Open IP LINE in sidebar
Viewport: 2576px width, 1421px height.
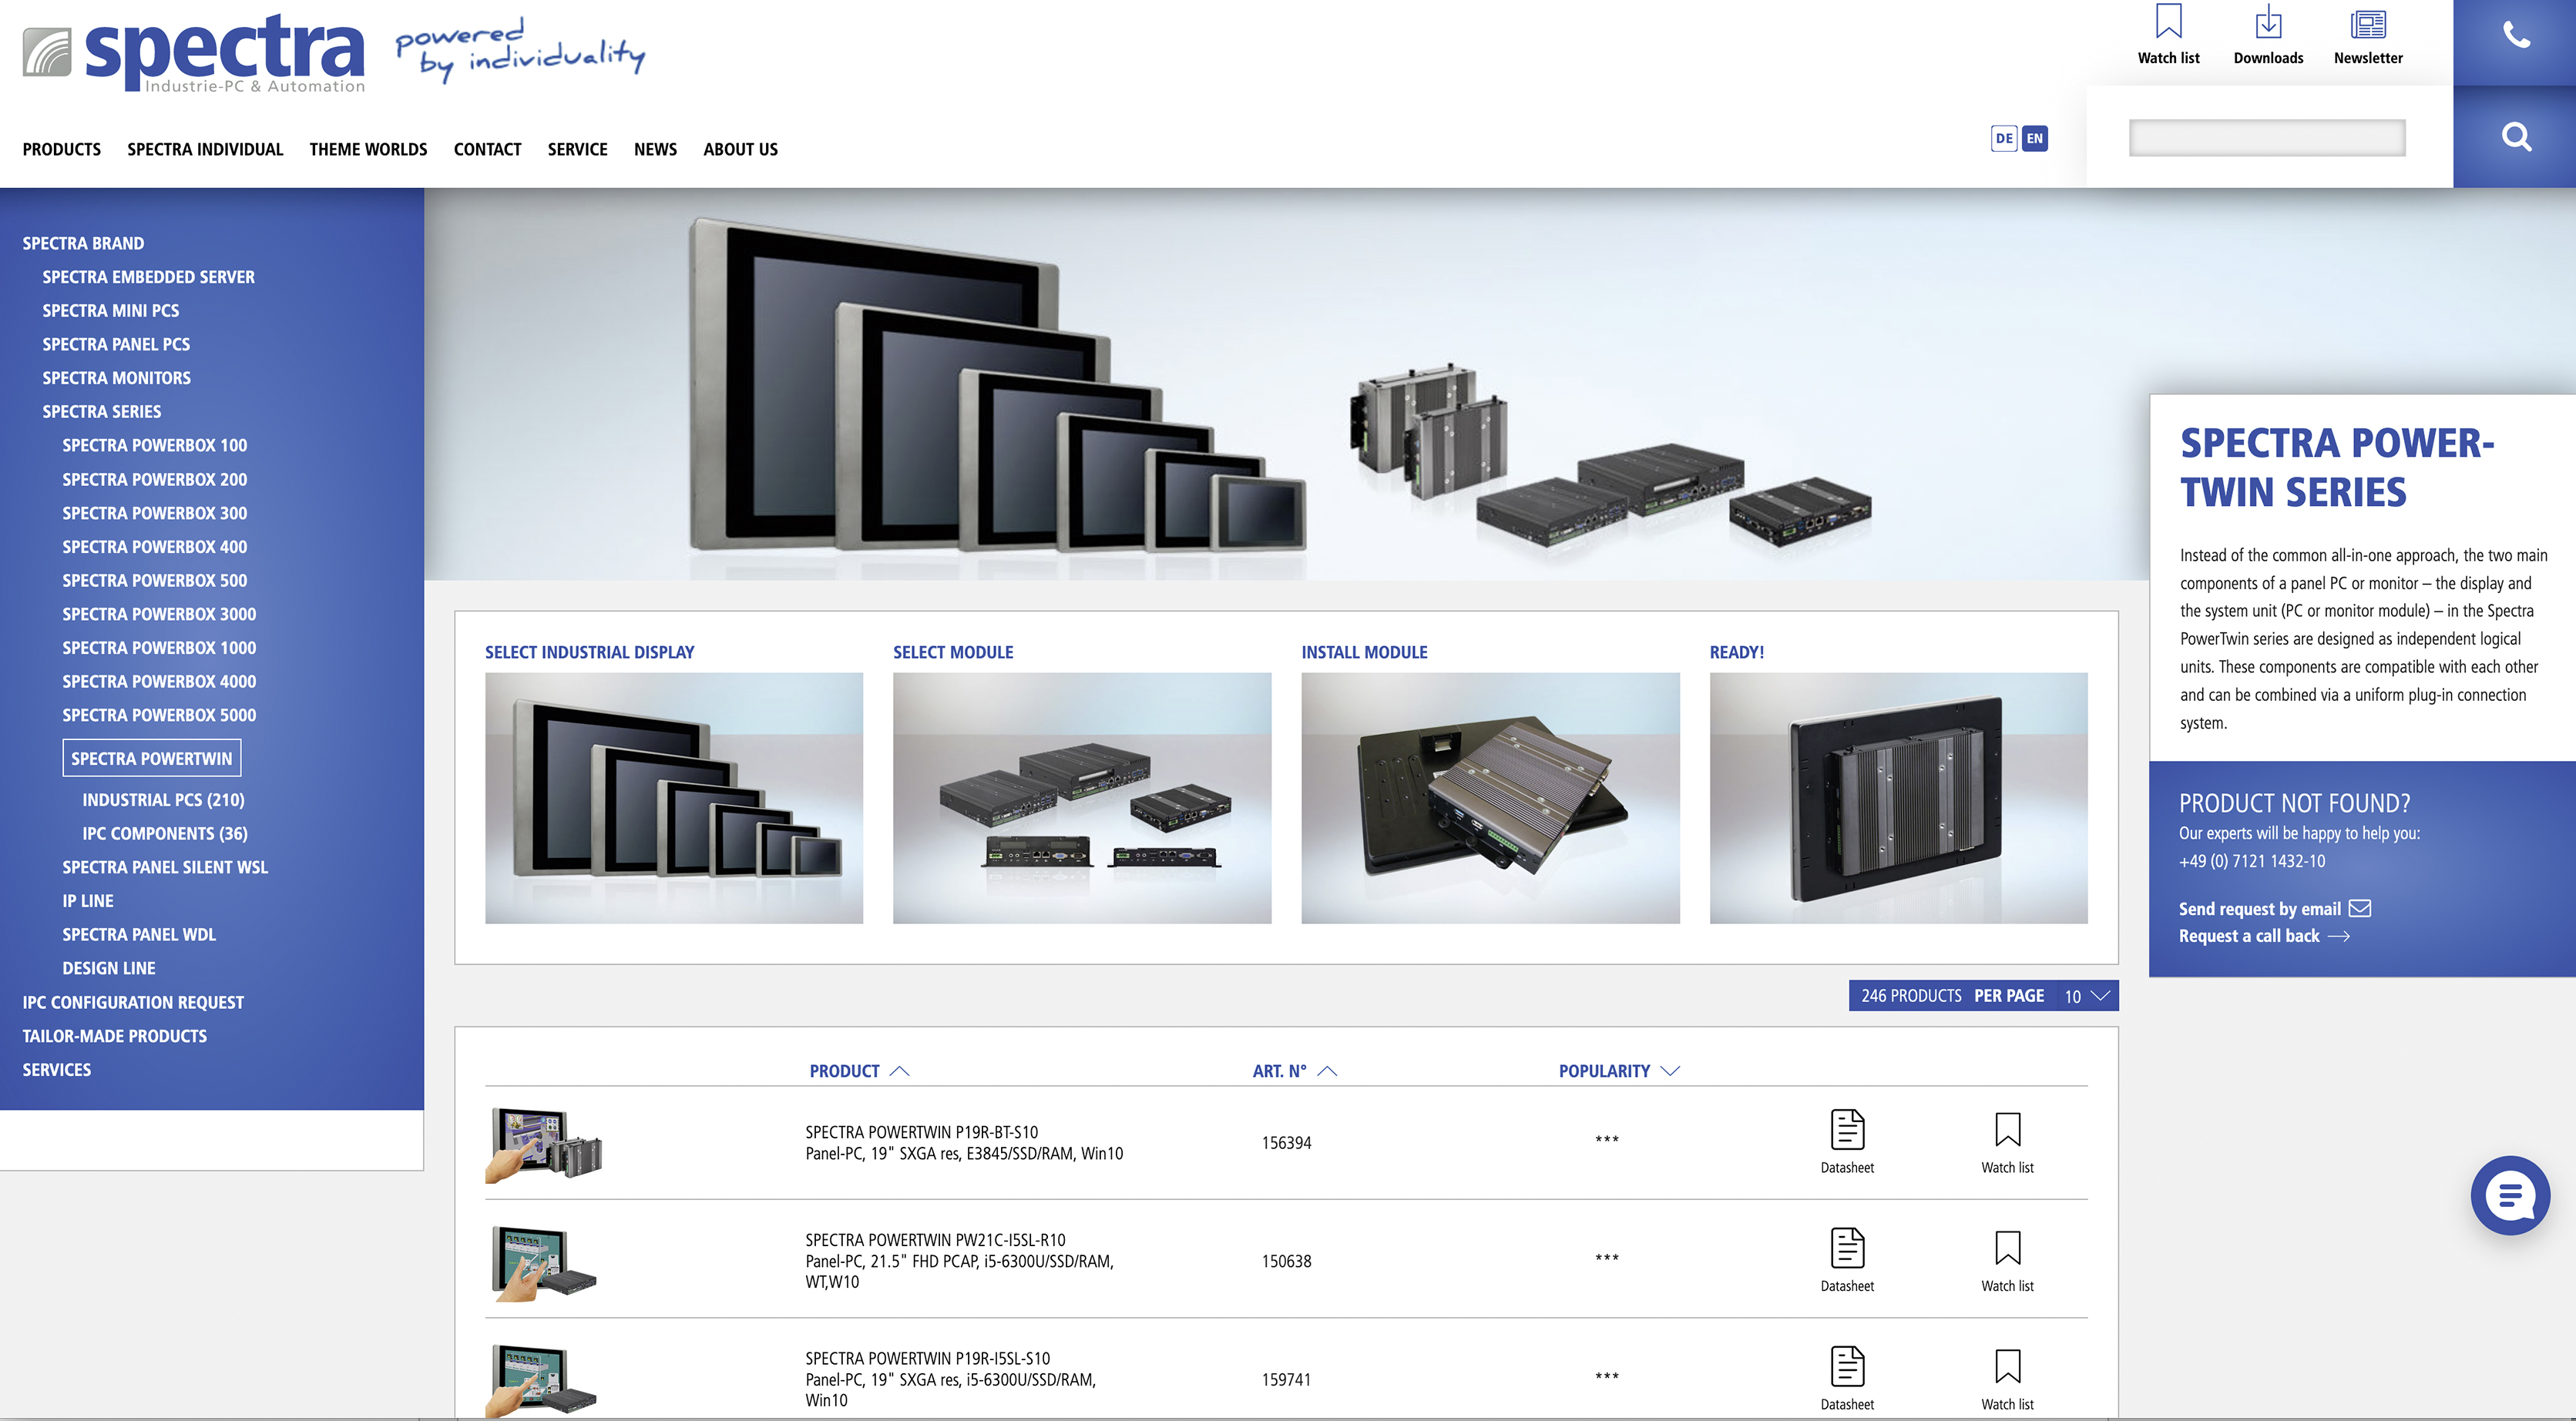point(88,901)
